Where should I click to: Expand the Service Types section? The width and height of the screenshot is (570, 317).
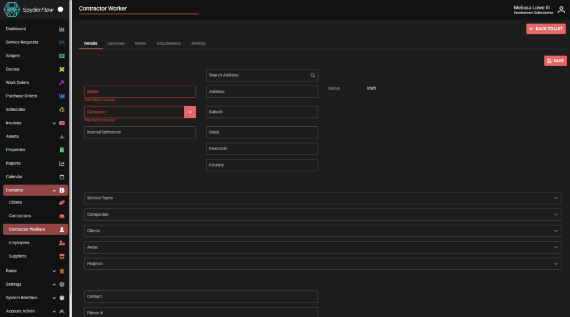[556, 198]
